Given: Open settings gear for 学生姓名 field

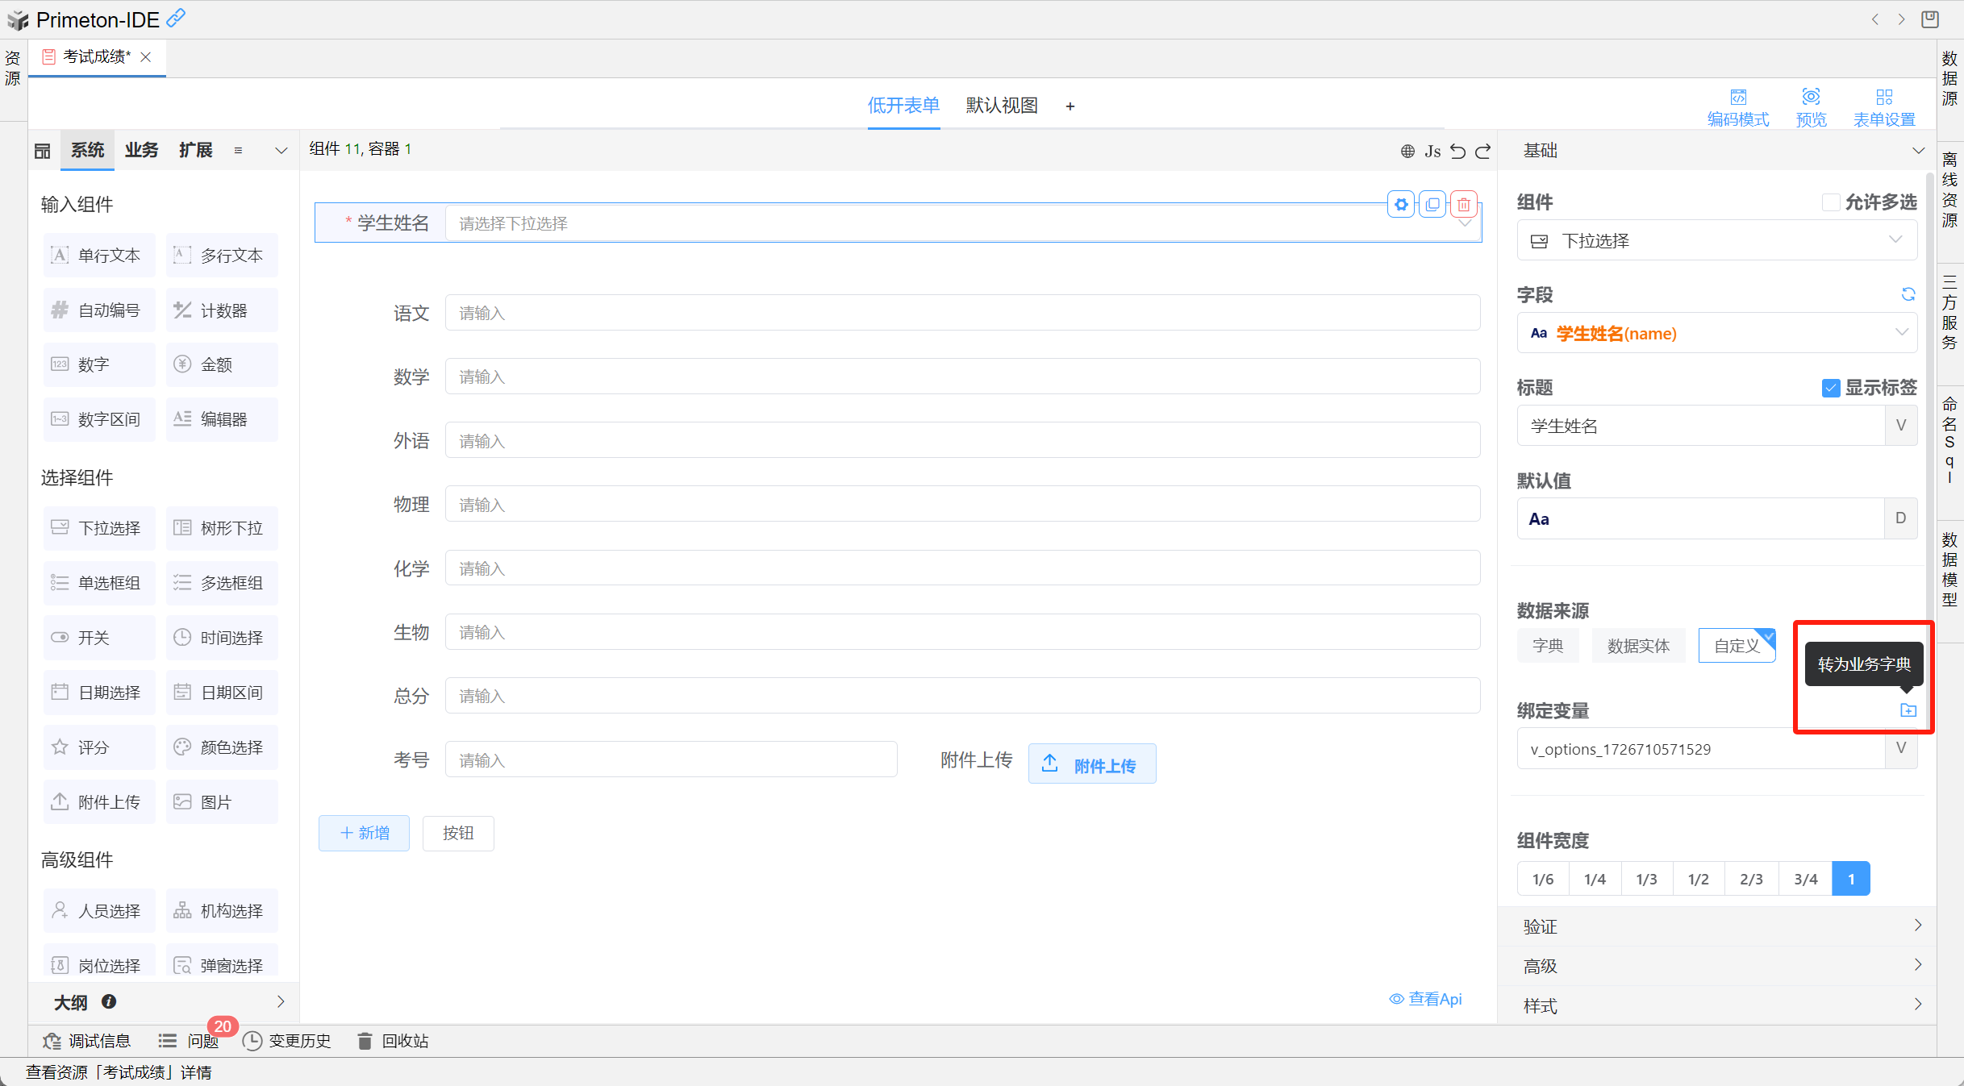Looking at the screenshot, I should tap(1401, 204).
